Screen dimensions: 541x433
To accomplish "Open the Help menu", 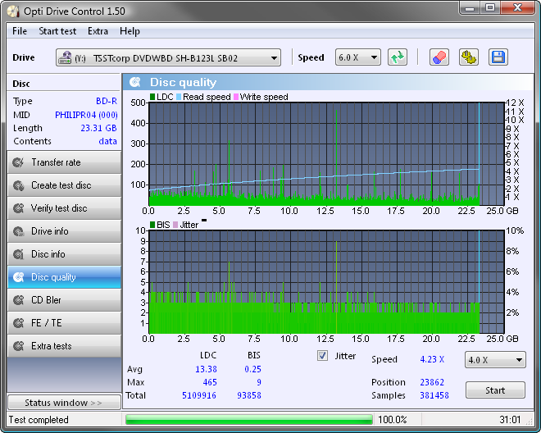I will (x=130, y=31).
